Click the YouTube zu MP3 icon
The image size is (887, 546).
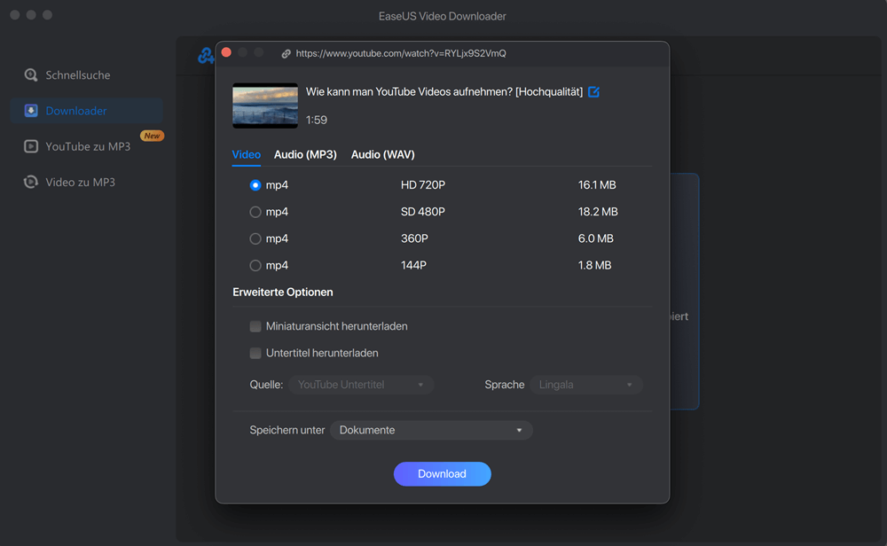(31, 146)
